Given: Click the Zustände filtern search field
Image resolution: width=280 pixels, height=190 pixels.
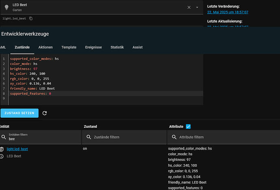Looking at the screenshot, I should (124, 137).
